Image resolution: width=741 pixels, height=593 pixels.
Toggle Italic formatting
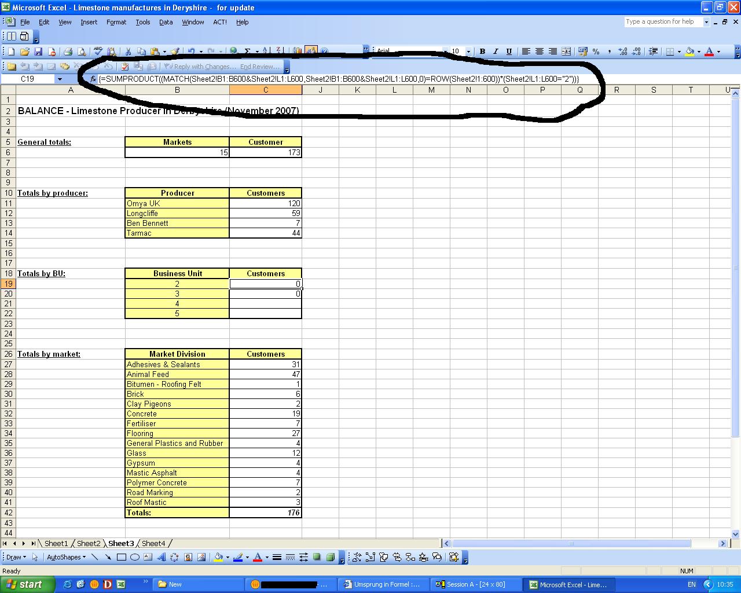pyautogui.click(x=496, y=52)
